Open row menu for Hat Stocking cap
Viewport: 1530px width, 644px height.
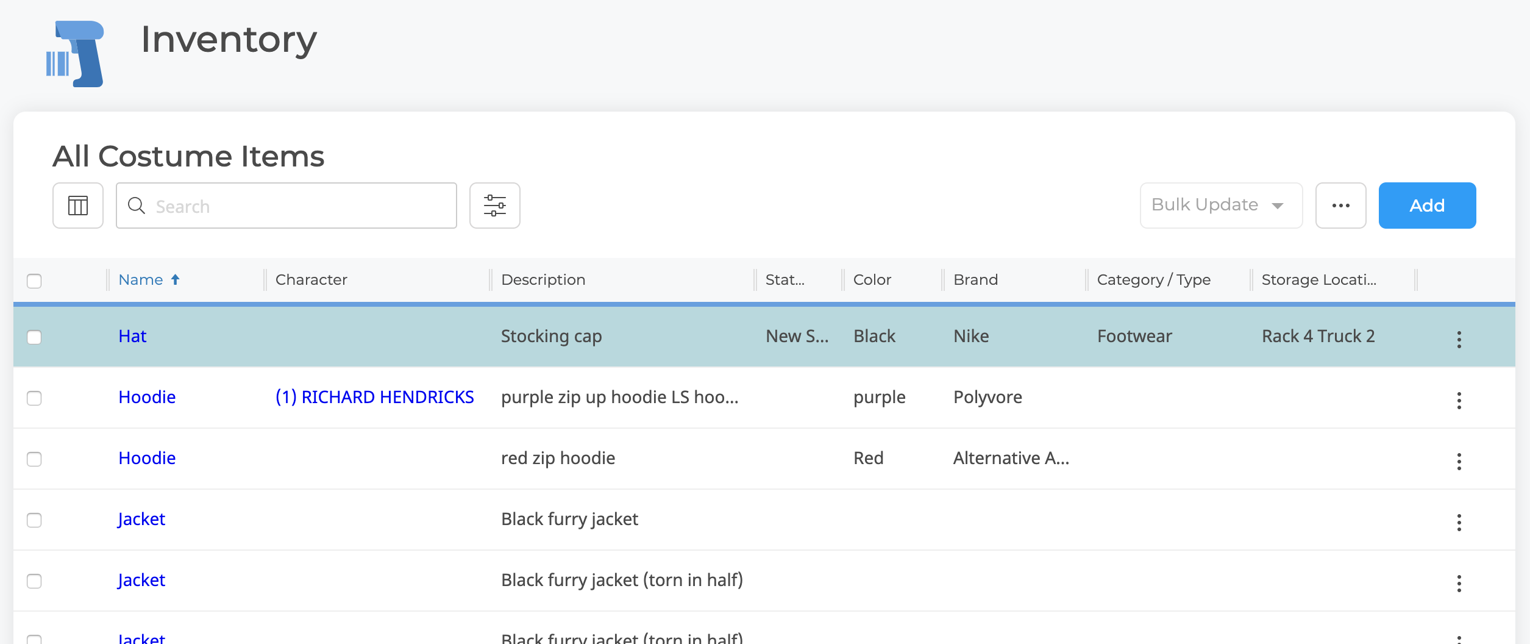coord(1459,339)
